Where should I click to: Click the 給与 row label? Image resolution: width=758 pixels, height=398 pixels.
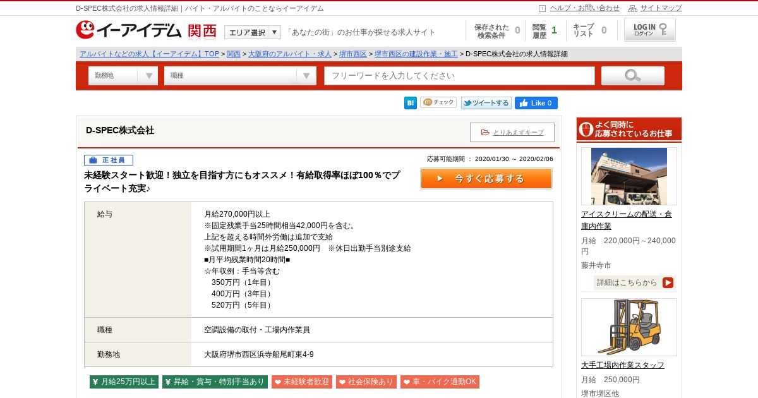point(105,214)
